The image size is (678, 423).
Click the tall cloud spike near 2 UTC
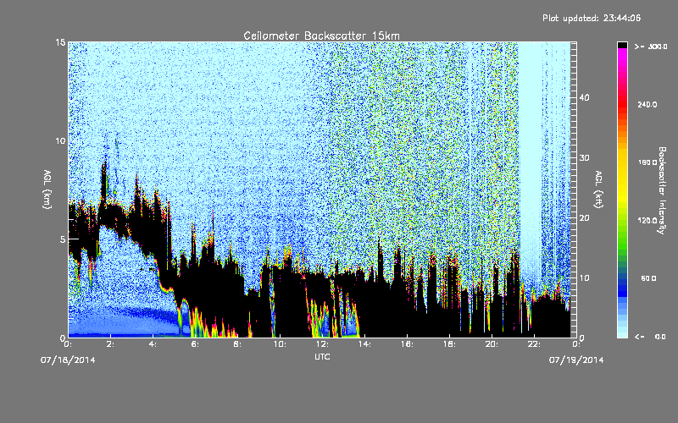[x=103, y=181]
